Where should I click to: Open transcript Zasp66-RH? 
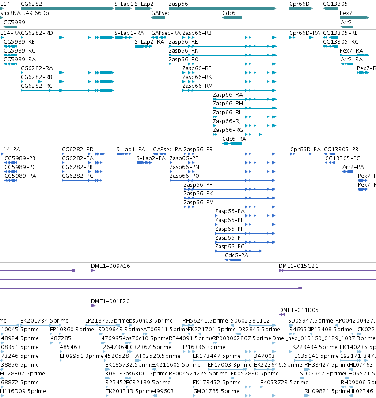[228, 104]
